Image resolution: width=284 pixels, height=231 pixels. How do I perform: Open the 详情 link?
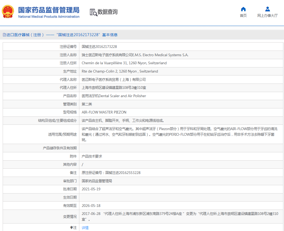(85, 228)
